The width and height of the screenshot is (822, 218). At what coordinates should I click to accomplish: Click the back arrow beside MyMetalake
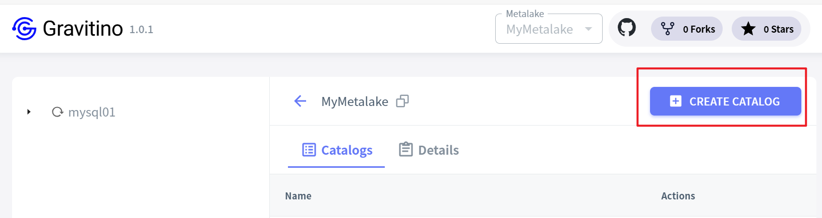click(300, 101)
